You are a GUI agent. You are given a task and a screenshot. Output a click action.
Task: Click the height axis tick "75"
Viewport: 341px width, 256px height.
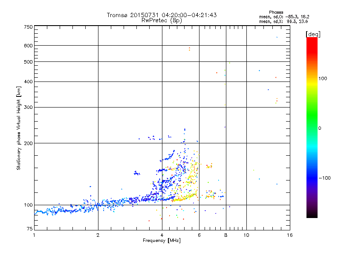30,229
